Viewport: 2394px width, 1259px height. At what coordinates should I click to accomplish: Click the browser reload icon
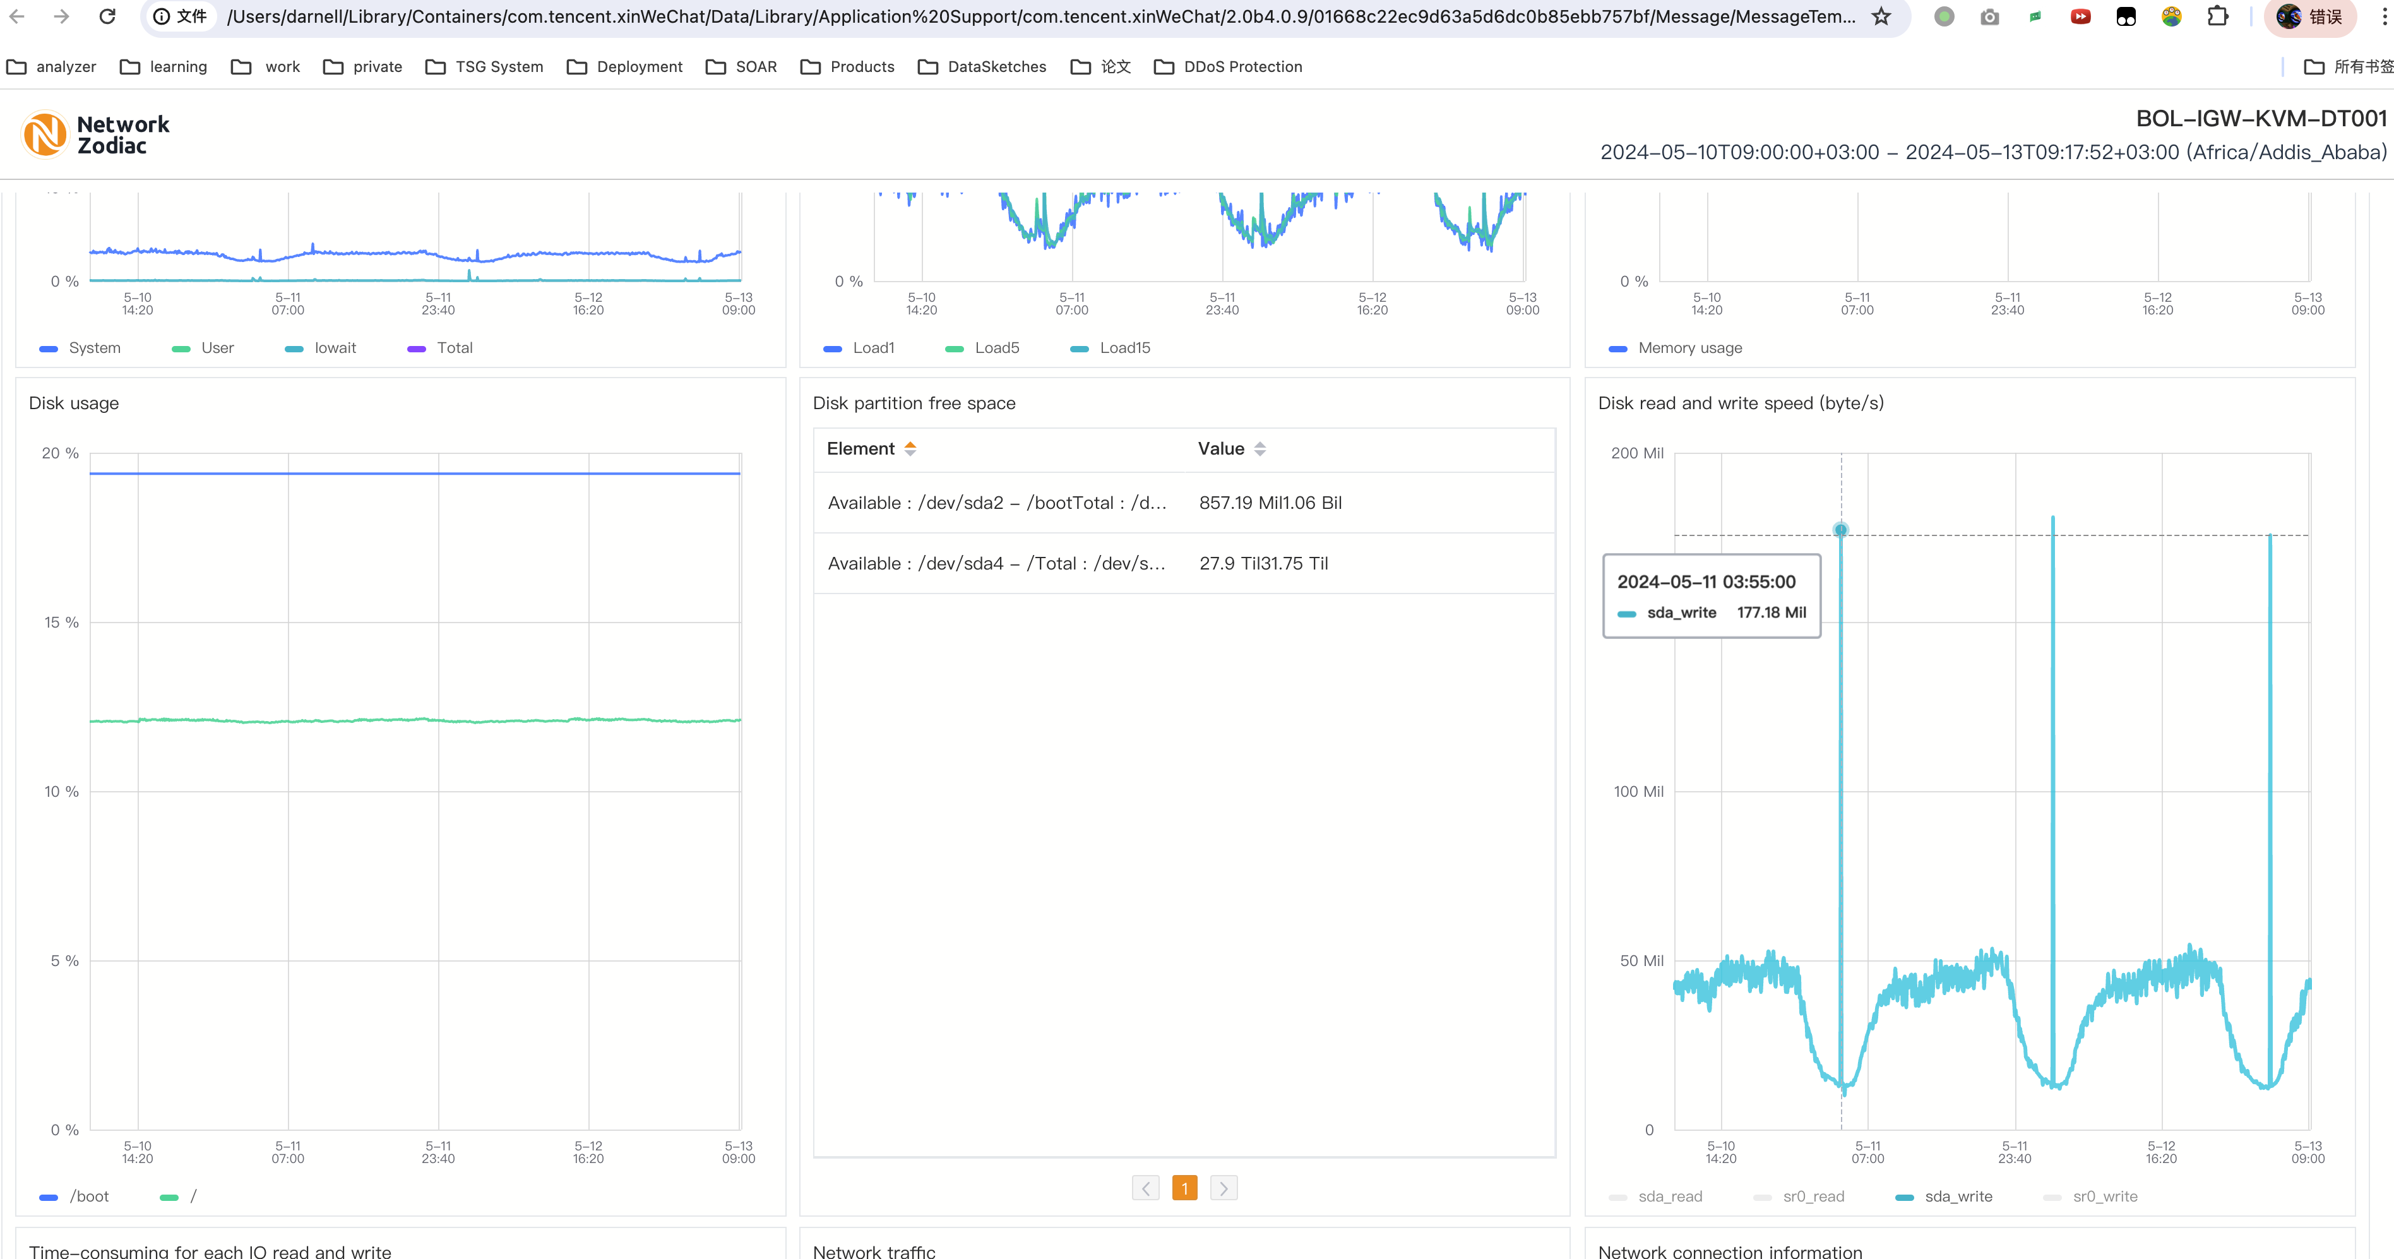coord(108,16)
